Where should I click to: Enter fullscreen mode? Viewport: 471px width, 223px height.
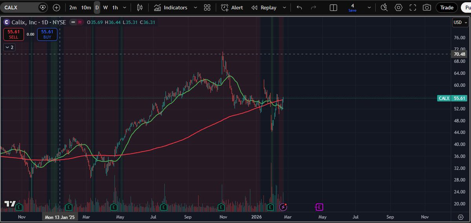[413, 7]
